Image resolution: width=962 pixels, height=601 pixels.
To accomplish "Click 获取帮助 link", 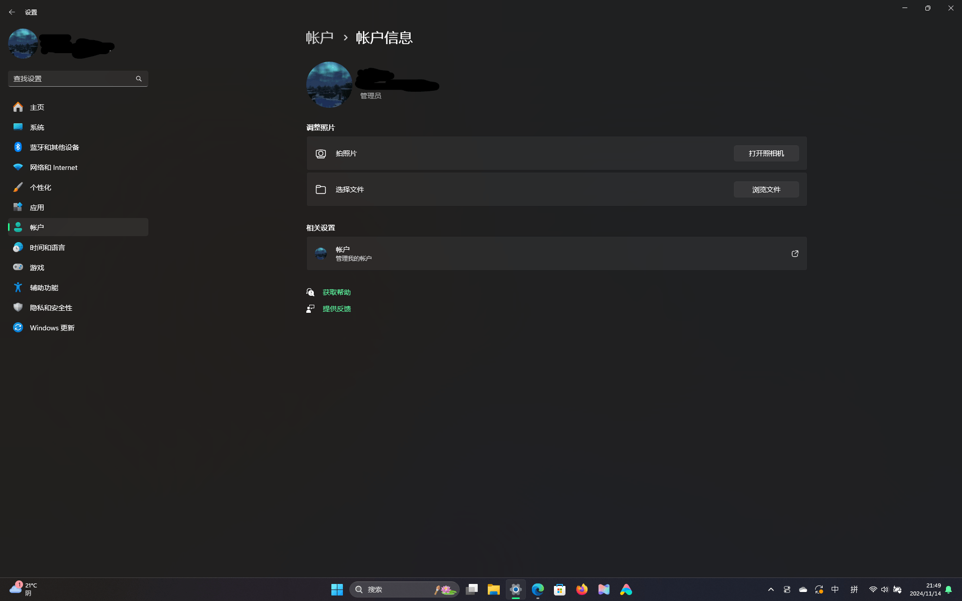I will pos(336,292).
